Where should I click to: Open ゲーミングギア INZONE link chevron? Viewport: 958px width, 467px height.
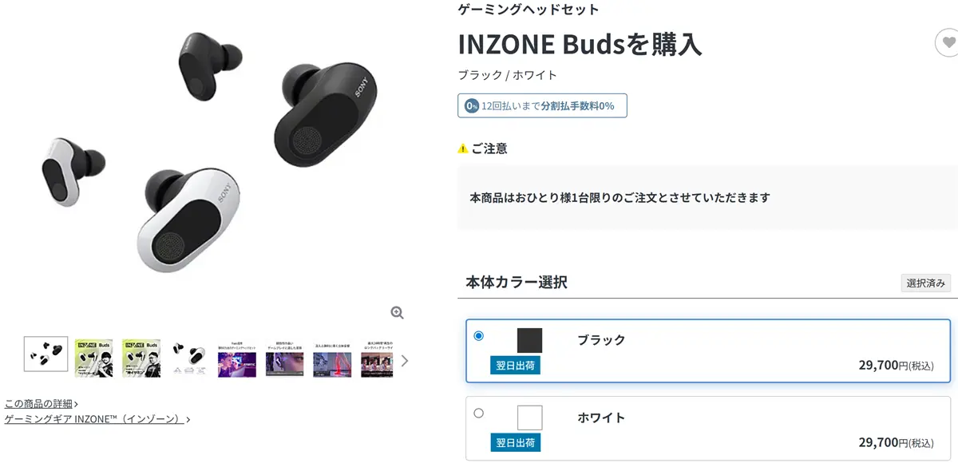pos(188,419)
